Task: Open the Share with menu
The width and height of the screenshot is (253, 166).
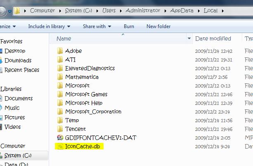Action: (97, 26)
